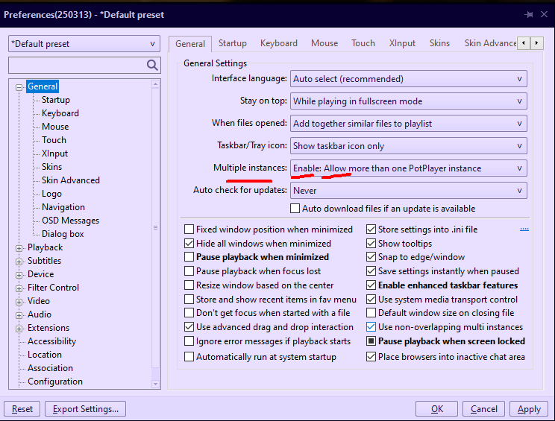The height and width of the screenshot is (421, 555).
Task: Enable Automatically run at system startup
Action: tap(189, 357)
